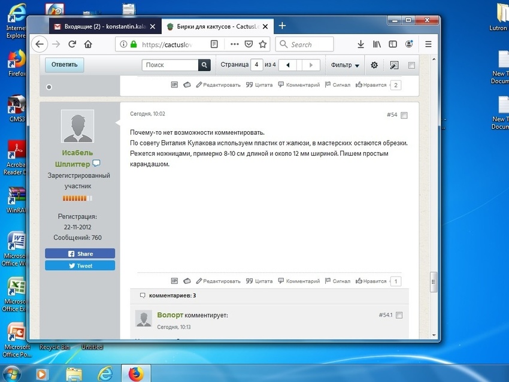Click the Firefox home icon
Viewport: 509px width, 382px height.
(88, 44)
